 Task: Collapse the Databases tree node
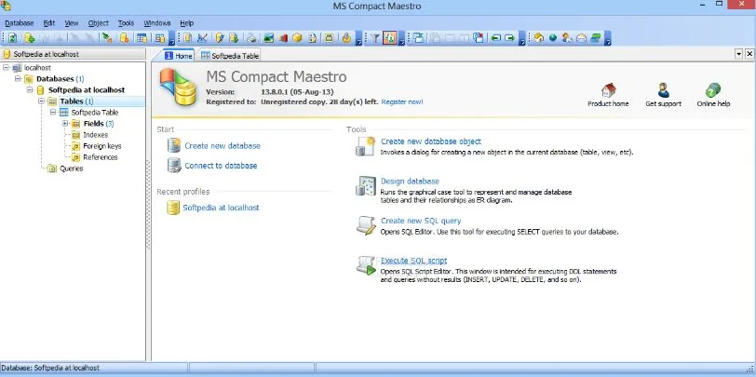coord(18,78)
